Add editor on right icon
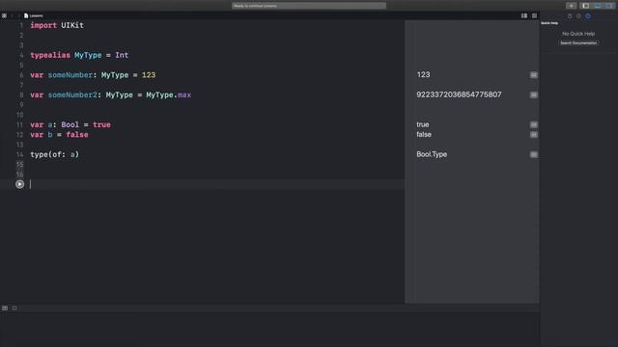618x347 pixels. [x=534, y=15]
